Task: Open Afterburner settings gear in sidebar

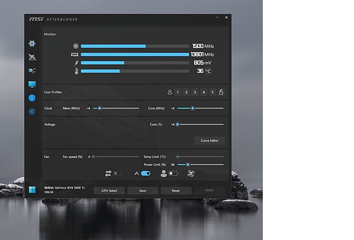Action: tap(32, 43)
